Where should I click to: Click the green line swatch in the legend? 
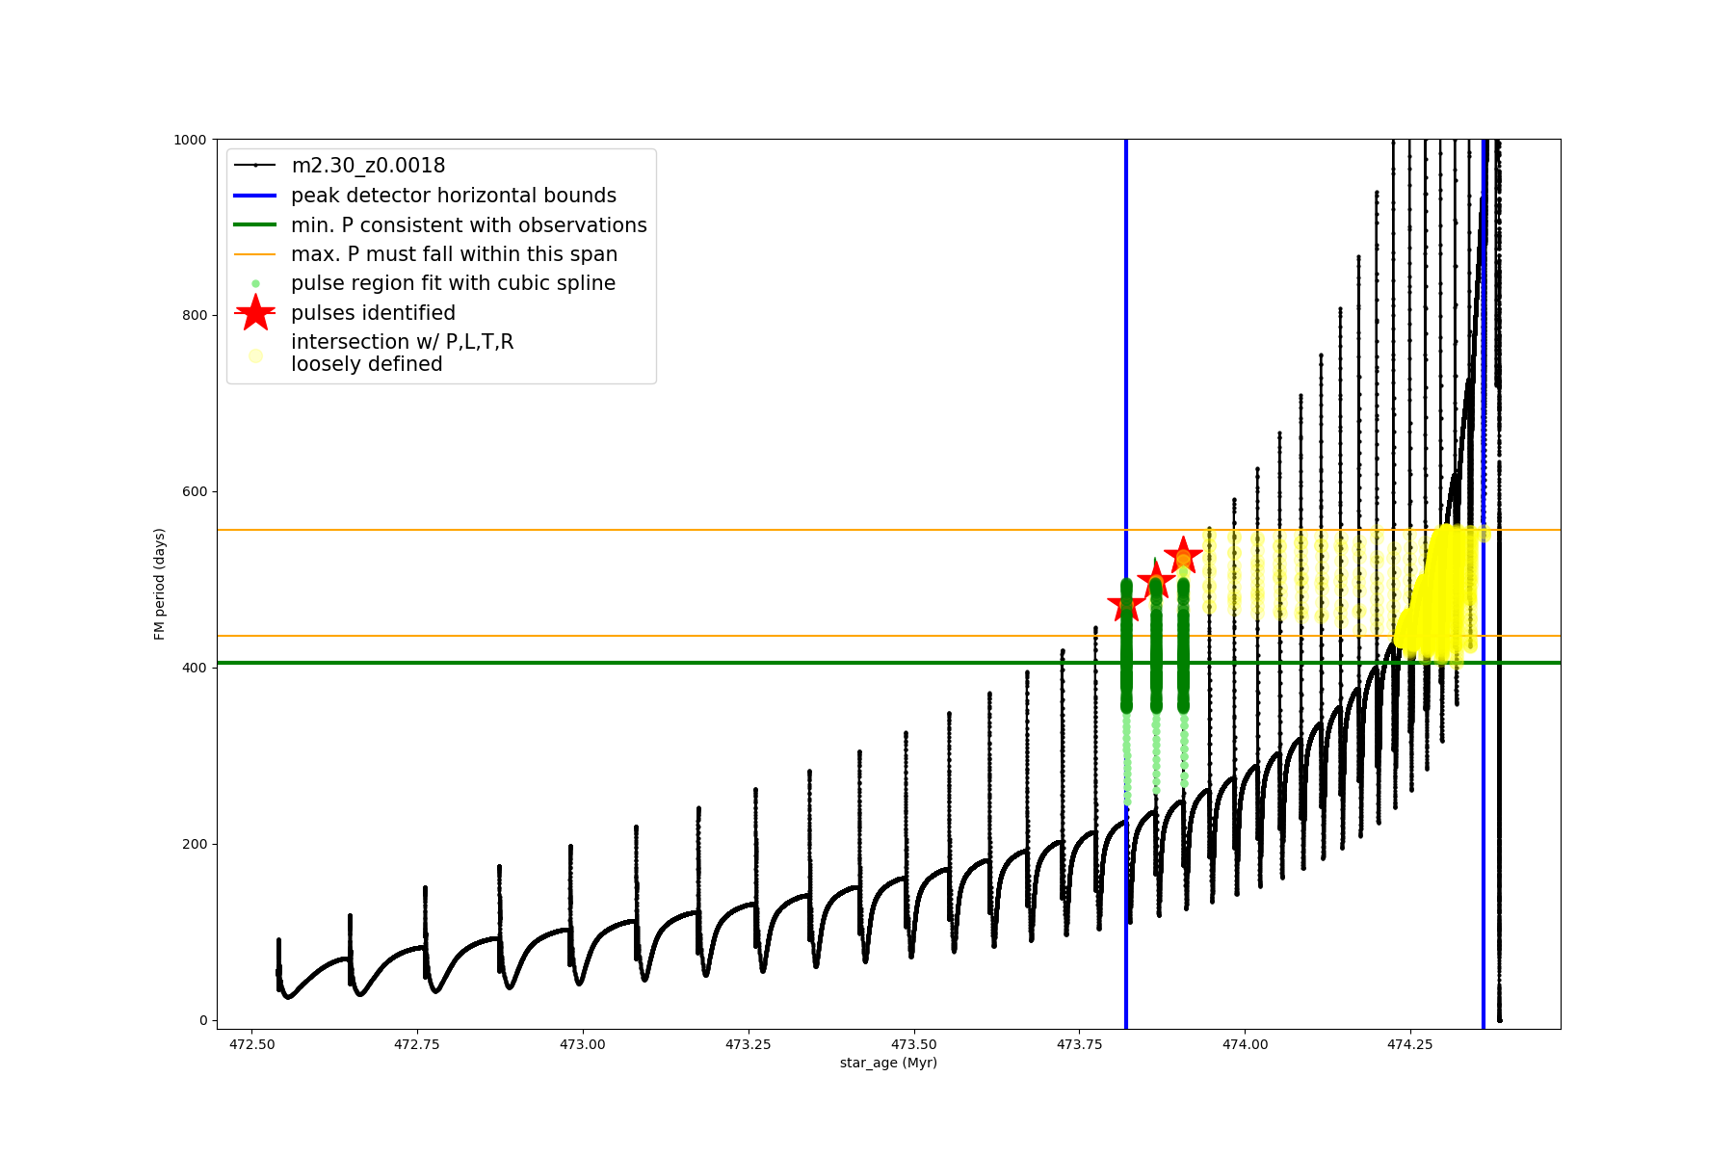pyautogui.click(x=255, y=225)
